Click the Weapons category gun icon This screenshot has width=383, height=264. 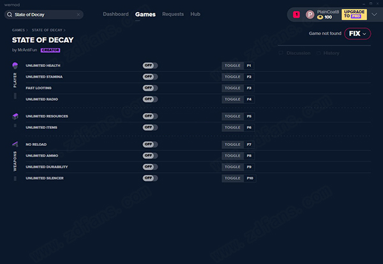[x=15, y=145]
